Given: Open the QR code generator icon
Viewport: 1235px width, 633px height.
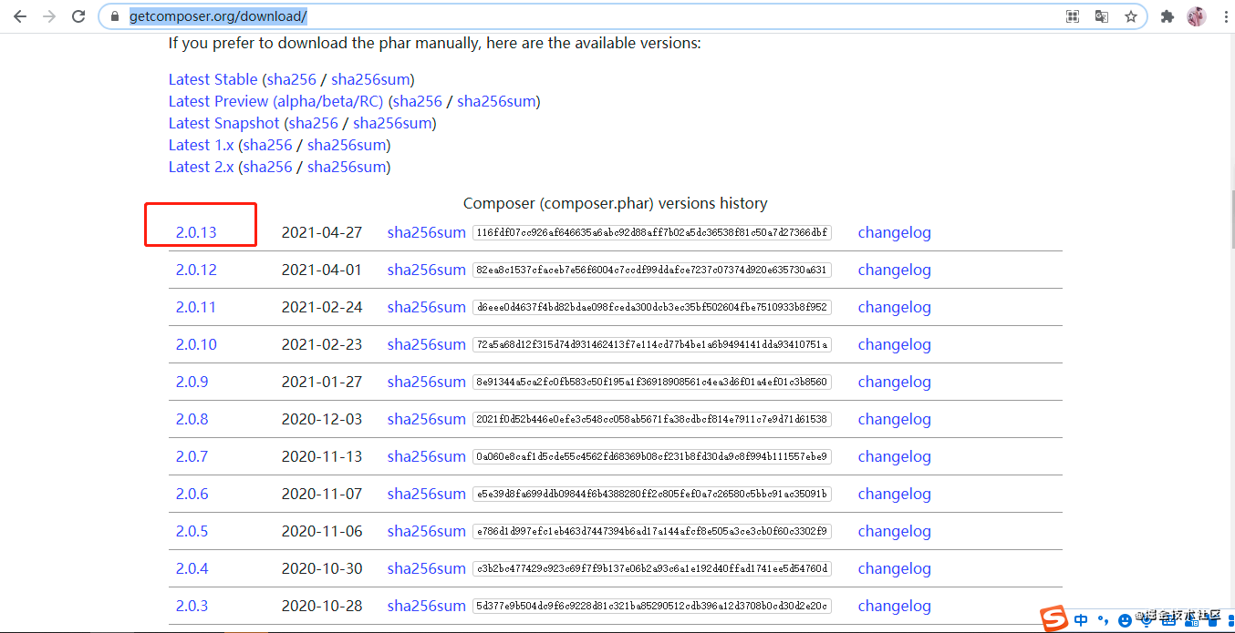Looking at the screenshot, I should click(x=1073, y=16).
